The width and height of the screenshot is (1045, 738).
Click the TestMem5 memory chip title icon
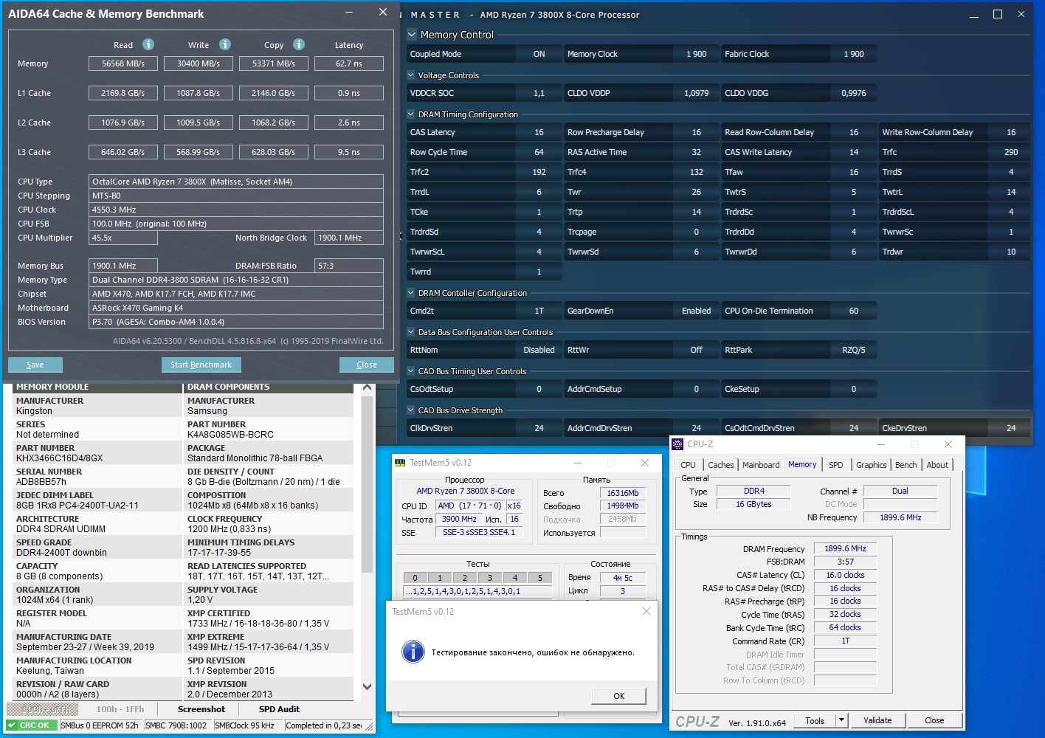tap(400, 463)
